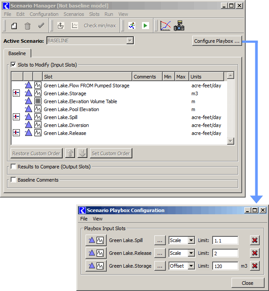
Task: Click Restore Custom Order button
Action: pyautogui.click(x=37, y=153)
